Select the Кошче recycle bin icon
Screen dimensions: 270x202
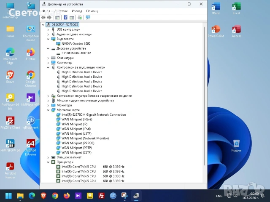(236, 146)
